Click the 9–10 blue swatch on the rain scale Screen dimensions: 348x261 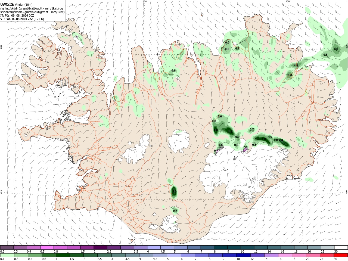point(229,255)
